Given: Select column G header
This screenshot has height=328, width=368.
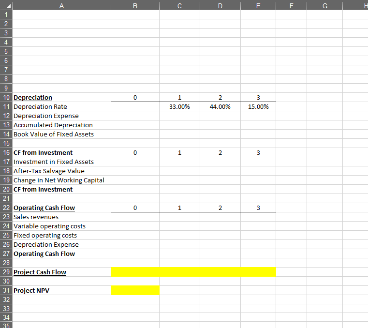Looking at the screenshot, I should tap(325, 6).
